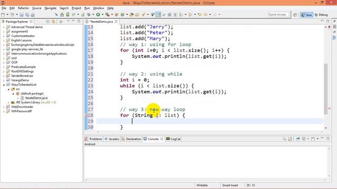This screenshot has height=189, width=337.
Task: Click the Debug bug toolbar icon
Action: (89, 15)
